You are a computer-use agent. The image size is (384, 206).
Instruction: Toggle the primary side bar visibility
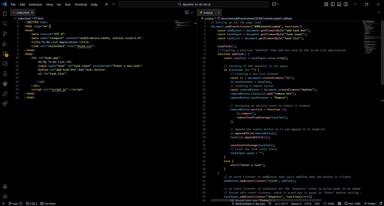333,4
